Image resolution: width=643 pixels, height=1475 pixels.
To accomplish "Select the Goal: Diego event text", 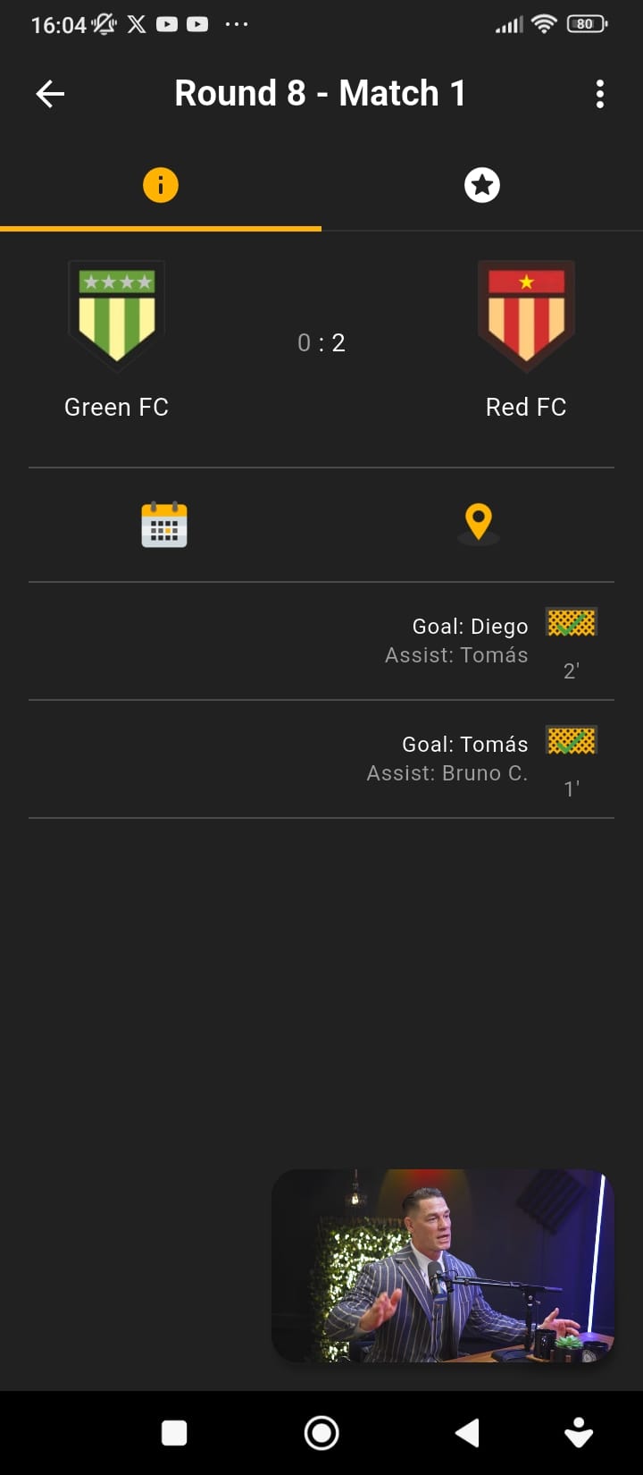I will [x=470, y=627].
